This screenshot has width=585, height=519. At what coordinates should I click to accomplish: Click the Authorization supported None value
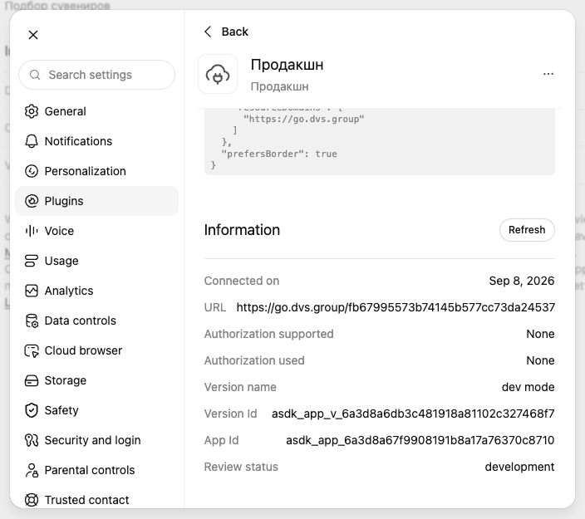pyautogui.click(x=540, y=334)
